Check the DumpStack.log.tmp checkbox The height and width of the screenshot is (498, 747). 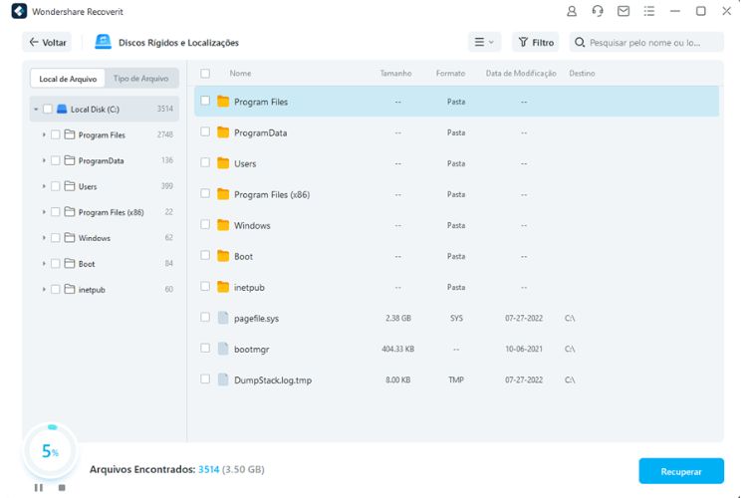coord(205,379)
